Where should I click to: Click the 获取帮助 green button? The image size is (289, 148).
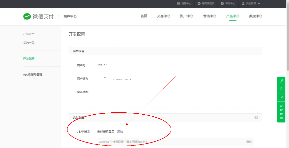click(x=281, y=112)
